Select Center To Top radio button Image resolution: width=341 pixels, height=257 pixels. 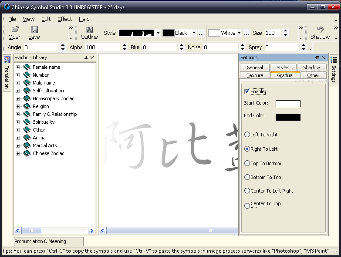tap(247, 206)
